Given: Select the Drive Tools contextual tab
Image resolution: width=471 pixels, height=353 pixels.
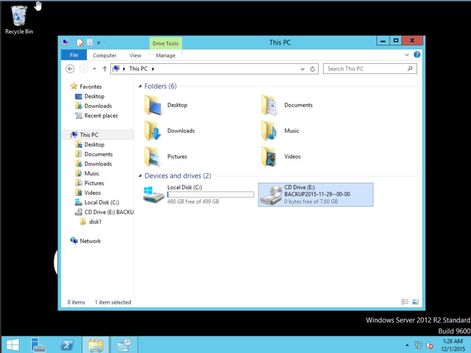Looking at the screenshot, I should point(166,43).
